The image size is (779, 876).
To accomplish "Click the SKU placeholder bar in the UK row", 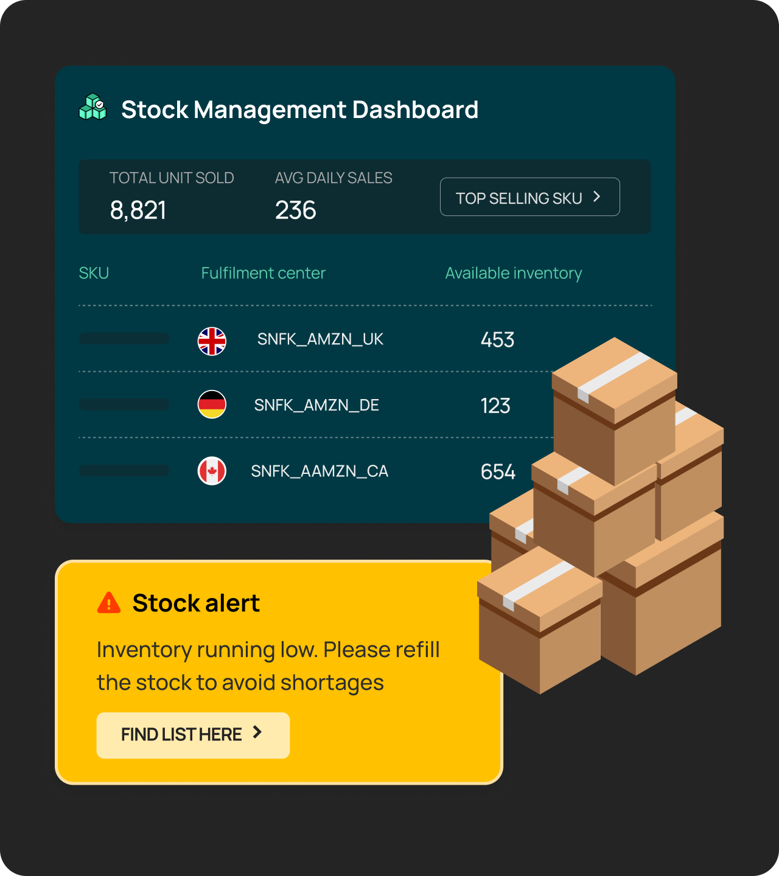I will [124, 338].
